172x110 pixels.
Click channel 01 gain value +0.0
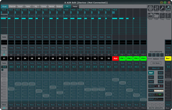(4, 10)
